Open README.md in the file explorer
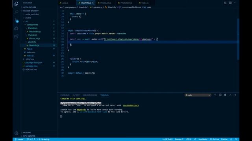Screen dimensions: 252x141 tap(31, 70)
